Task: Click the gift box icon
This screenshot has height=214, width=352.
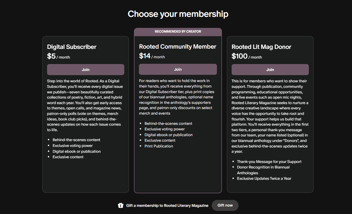Action: click(x=120, y=205)
